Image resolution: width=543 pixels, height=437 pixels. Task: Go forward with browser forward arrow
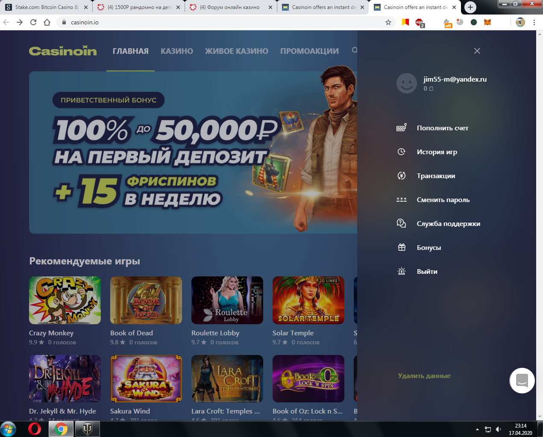[20, 22]
